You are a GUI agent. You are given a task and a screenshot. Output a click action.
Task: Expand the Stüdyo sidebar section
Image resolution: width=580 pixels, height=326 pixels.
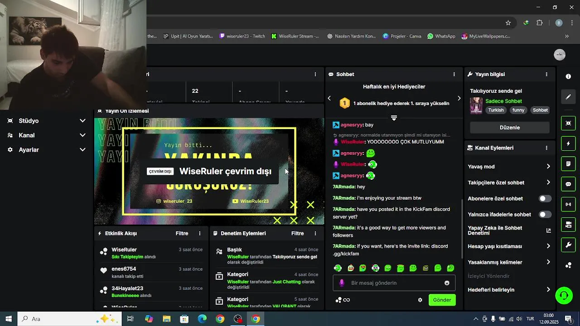click(47, 121)
